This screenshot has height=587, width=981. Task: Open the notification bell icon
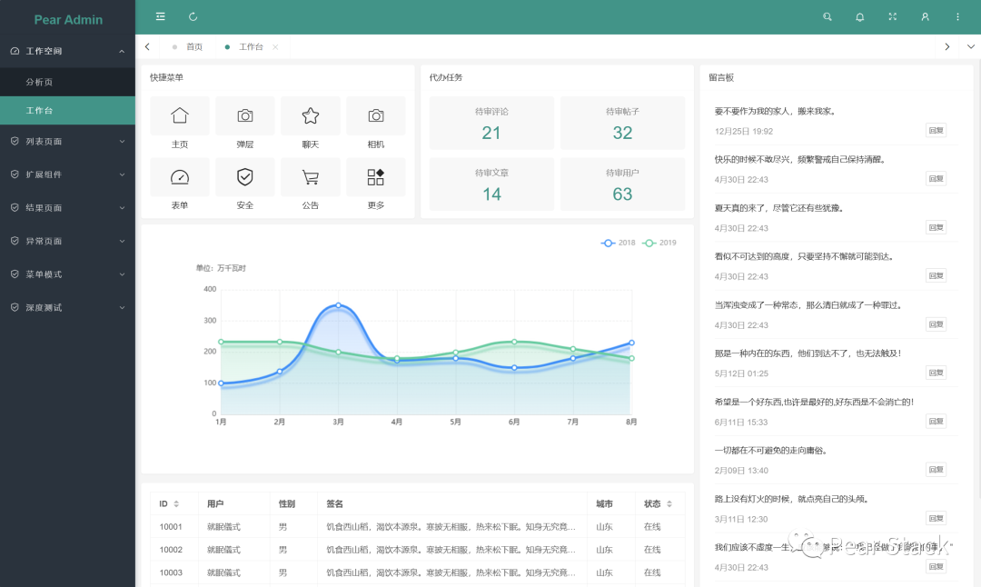859,17
